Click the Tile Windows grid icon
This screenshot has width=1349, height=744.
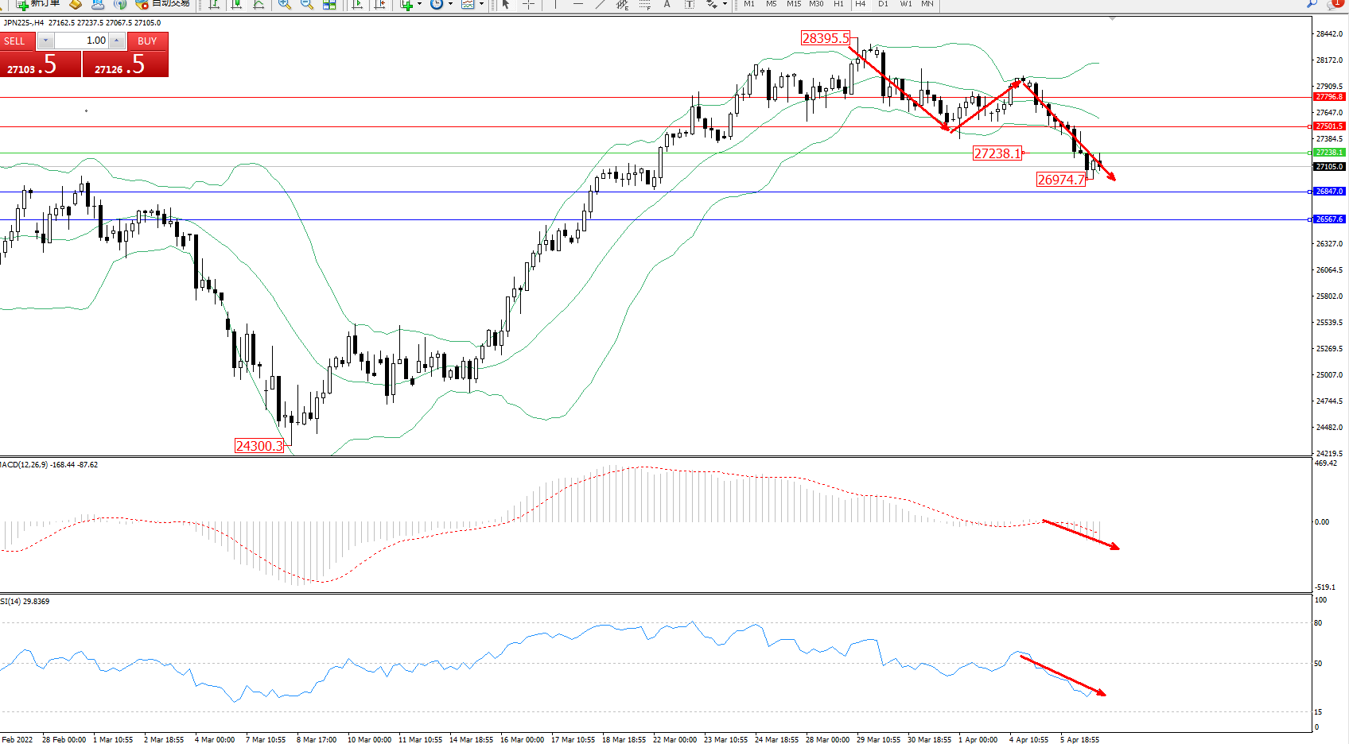tap(329, 4)
